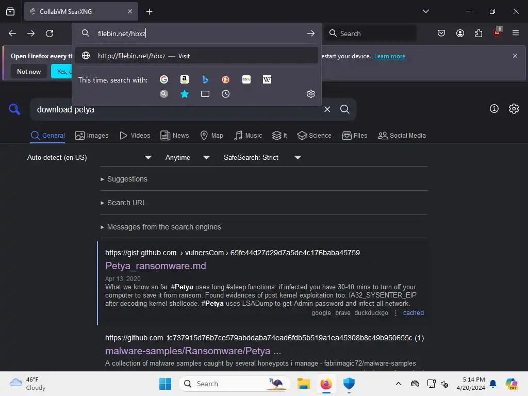Open search settings gear in urlbar dropdown
This screenshot has height=396, width=528.
pos(311,94)
